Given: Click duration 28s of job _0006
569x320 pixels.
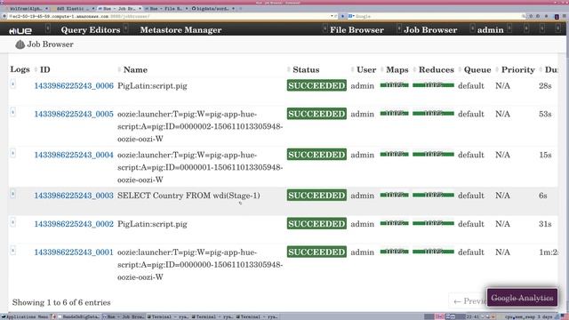Looking at the screenshot, I should point(545,86).
